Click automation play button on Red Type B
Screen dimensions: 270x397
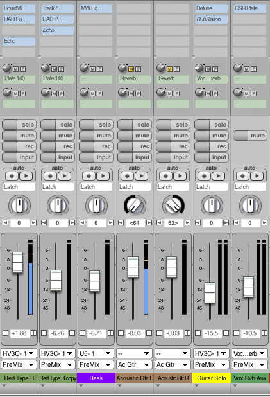pos(26,176)
